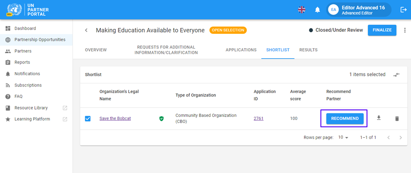Image resolution: width=411 pixels, height=173 pixels.
Task: Uncheck the Save the Bobcat checkbox
Action: click(x=88, y=119)
